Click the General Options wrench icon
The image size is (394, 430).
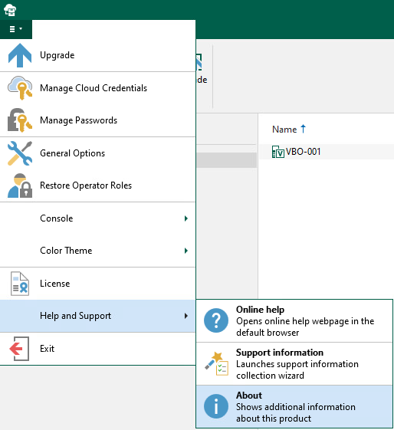pos(20,153)
